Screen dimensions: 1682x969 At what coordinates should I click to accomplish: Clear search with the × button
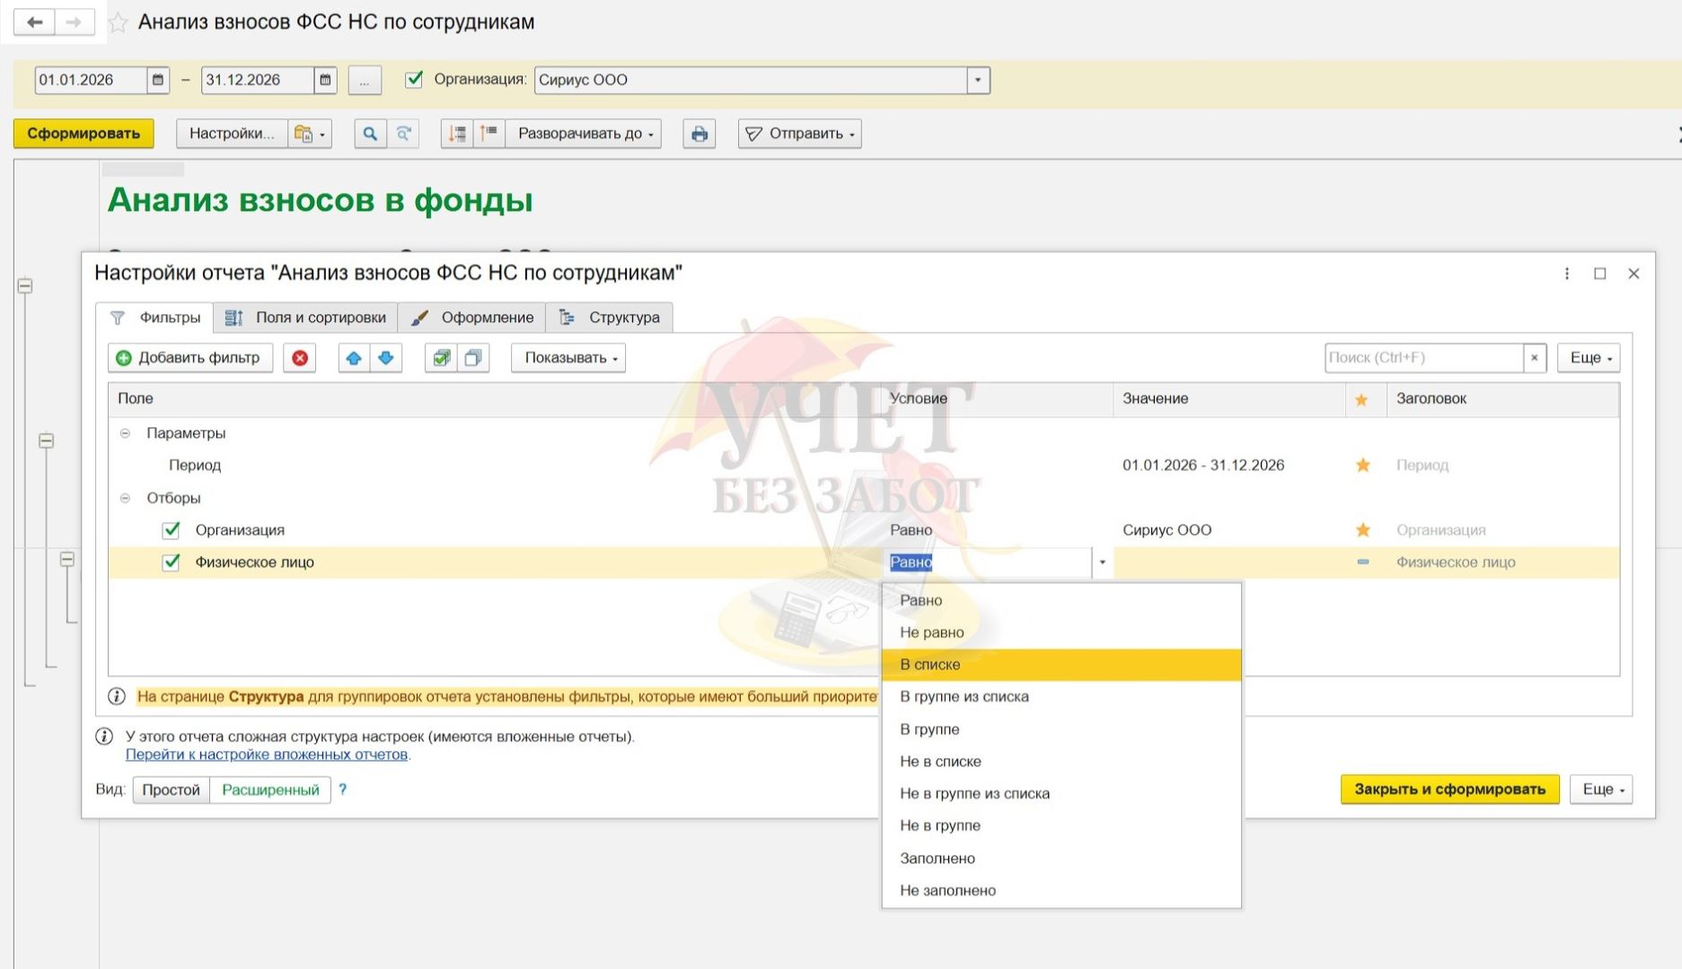[x=1535, y=358]
